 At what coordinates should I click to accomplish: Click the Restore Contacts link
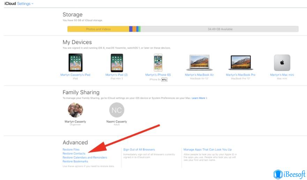coord(74,154)
